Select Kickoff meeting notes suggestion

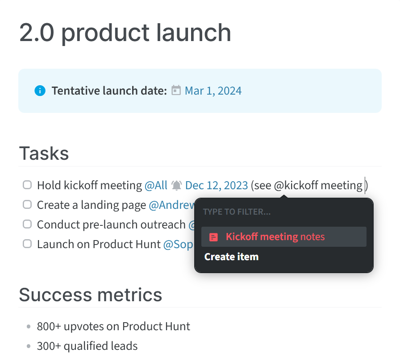283,237
